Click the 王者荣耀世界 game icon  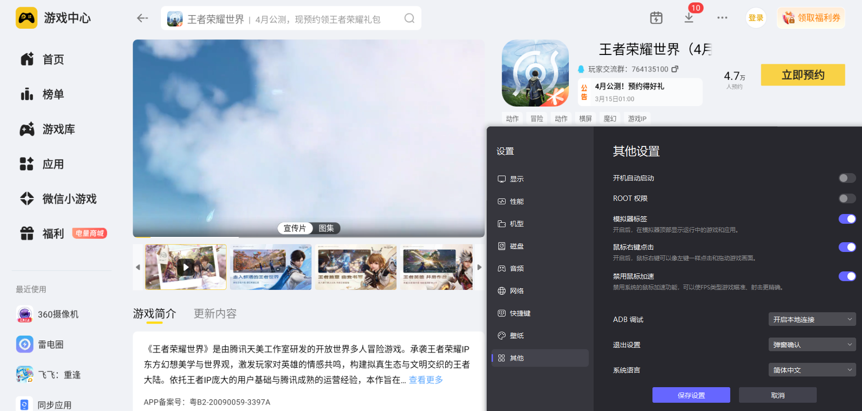(x=535, y=73)
